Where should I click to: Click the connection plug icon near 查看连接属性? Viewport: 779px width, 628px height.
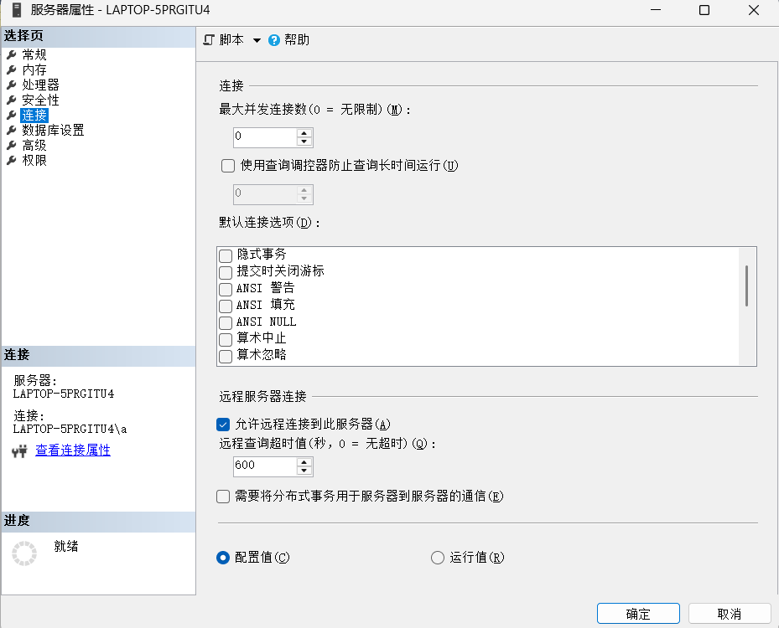[x=19, y=451]
